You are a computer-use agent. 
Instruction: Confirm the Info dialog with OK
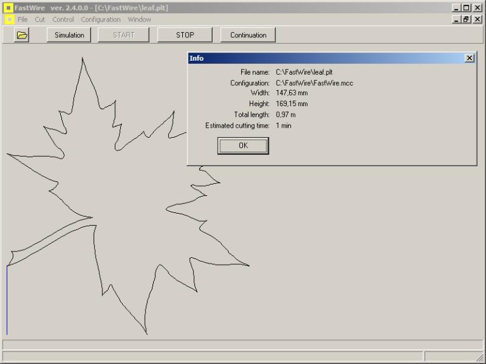click(243, 145)
